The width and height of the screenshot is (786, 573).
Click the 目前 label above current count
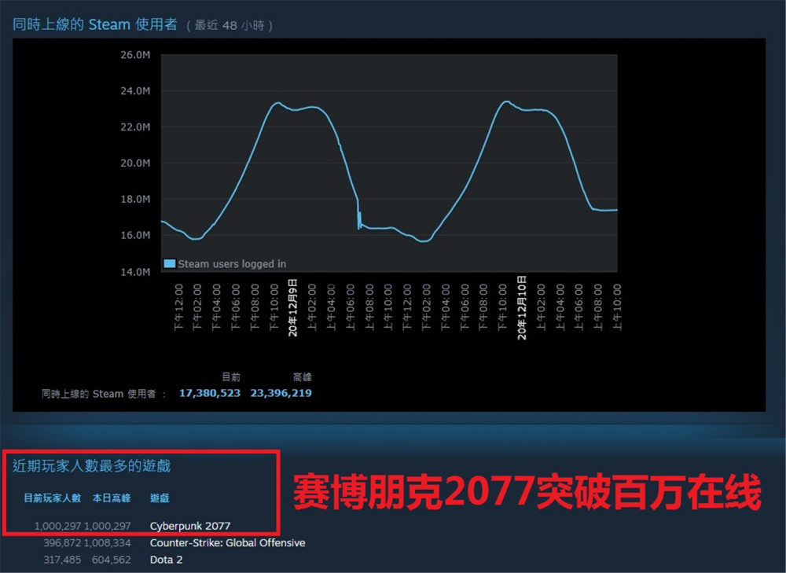(x=231, y=377)
